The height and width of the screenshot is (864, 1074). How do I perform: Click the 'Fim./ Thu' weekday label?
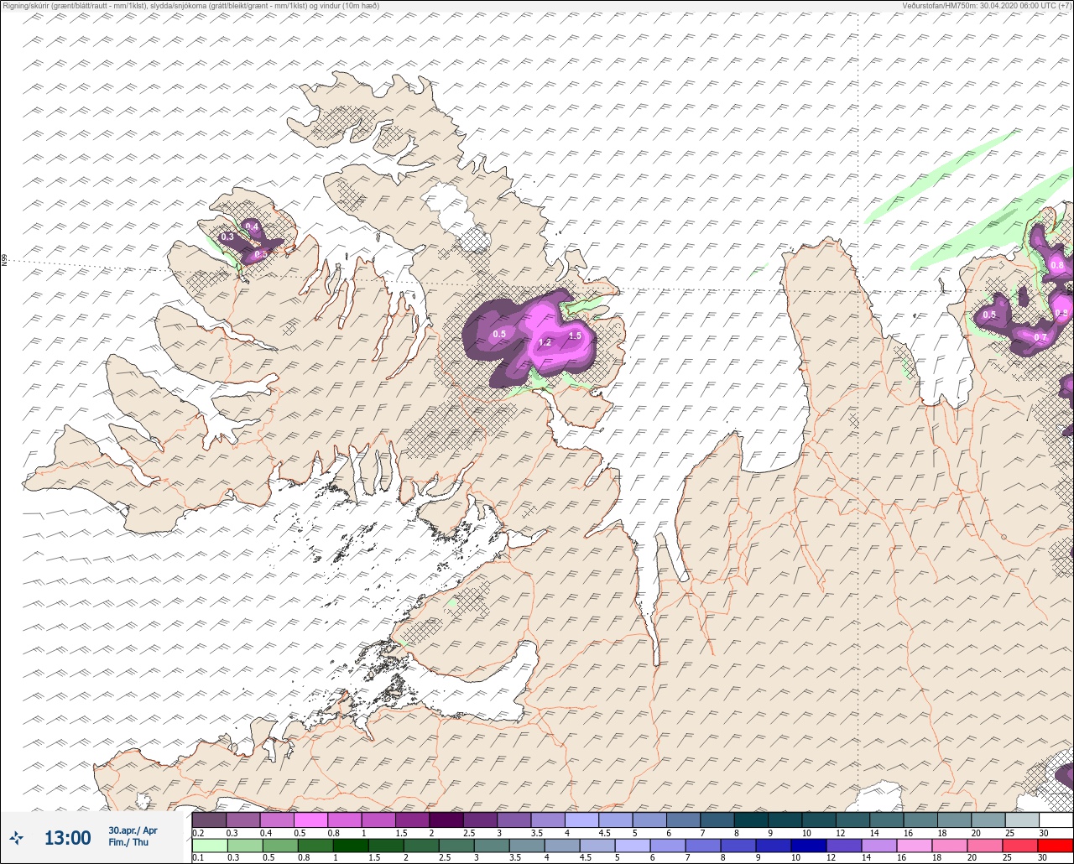tap(128, 842)
